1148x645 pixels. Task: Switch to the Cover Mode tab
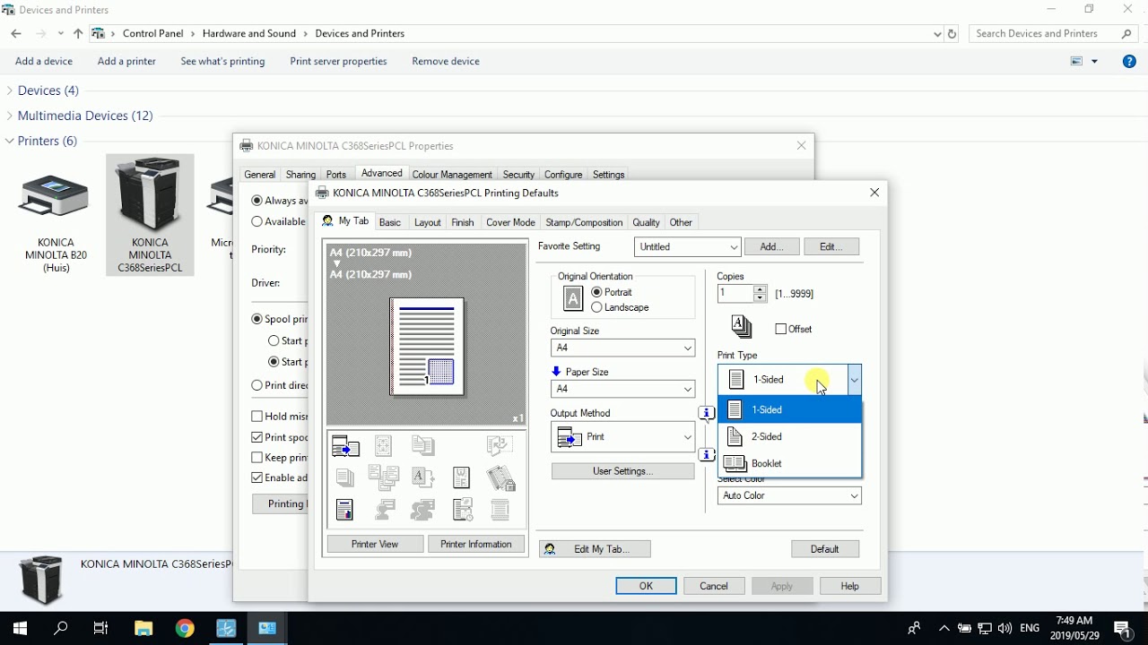pyautogui.click(x=510, y=222)
